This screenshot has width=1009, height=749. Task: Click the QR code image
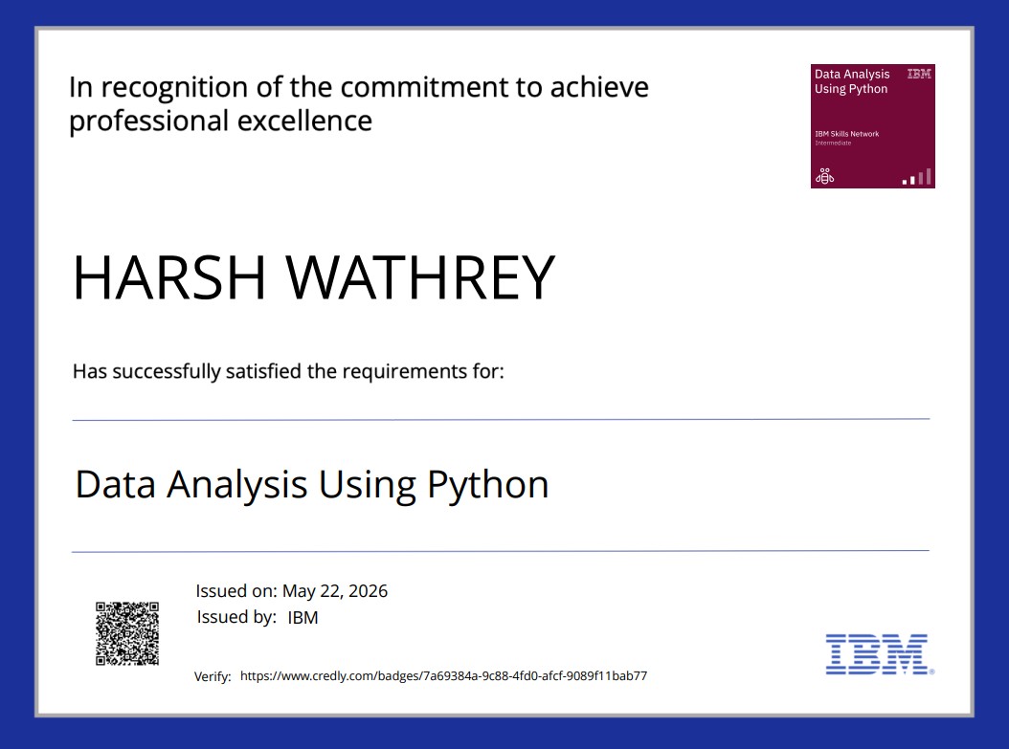pyautogui.click(x=127, y=633)
